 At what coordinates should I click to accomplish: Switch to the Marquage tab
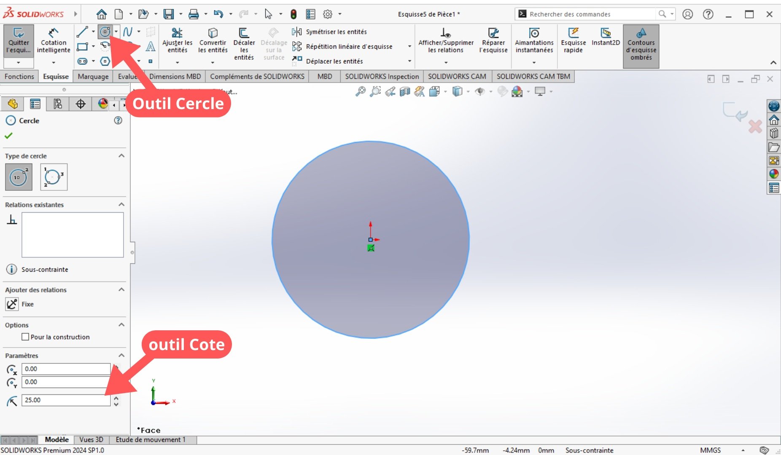(x=93, y=76)
